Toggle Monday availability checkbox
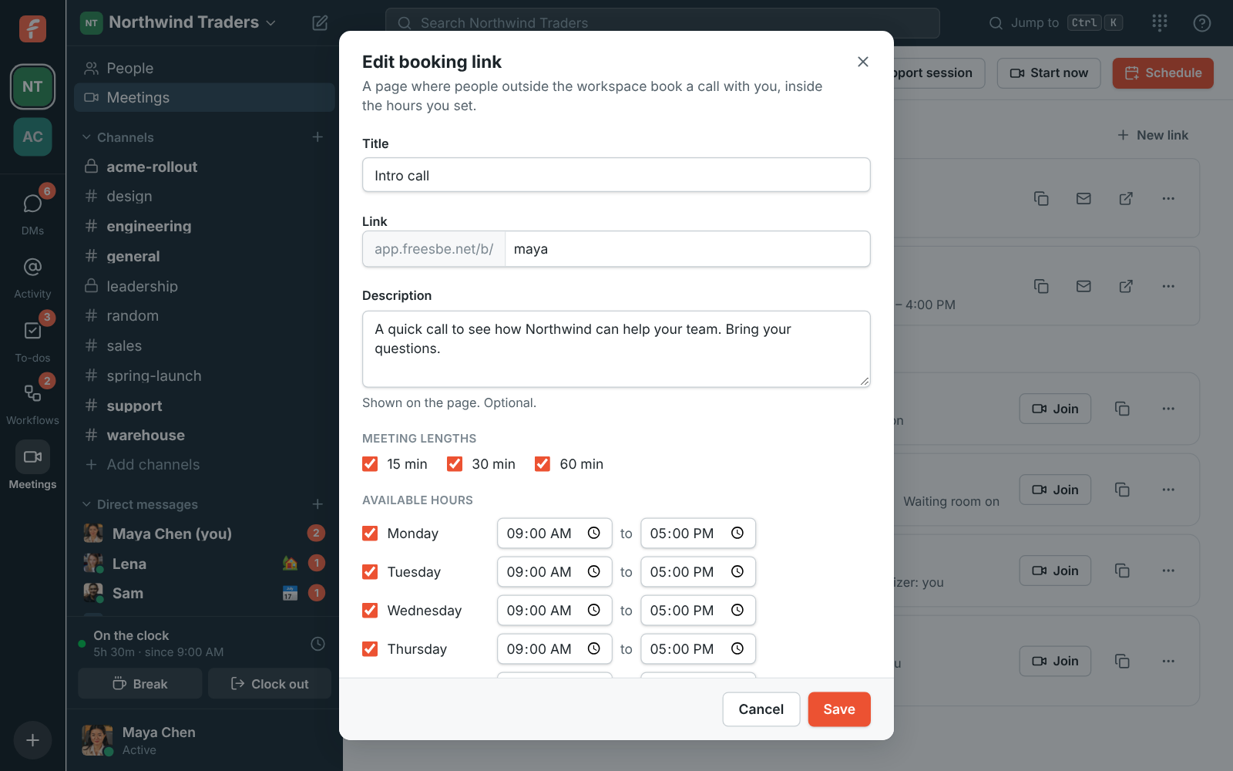Viewport: 1233px width, 771px height. (x=370, y=533)
